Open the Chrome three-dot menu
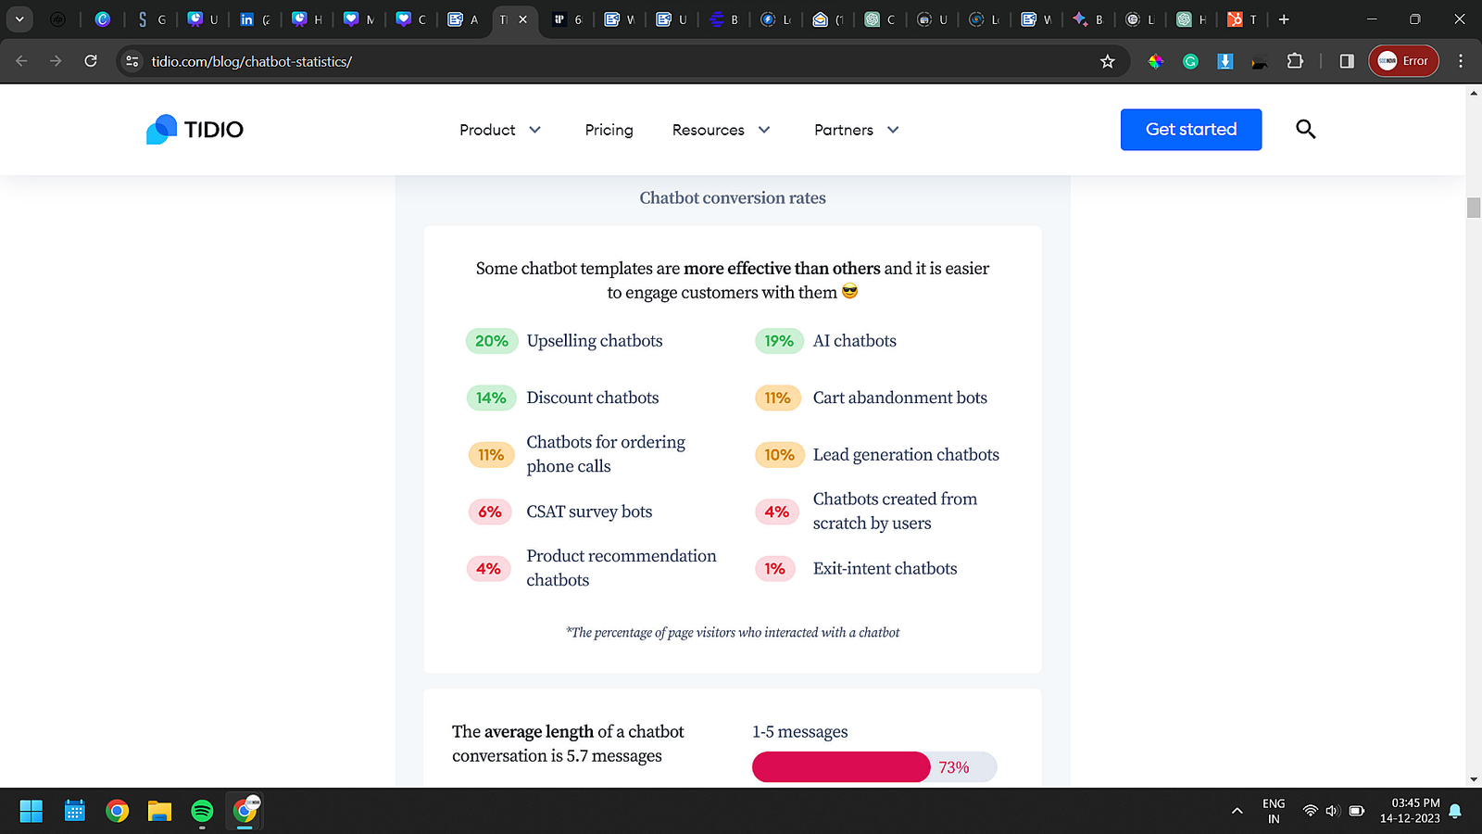The image size is (1482, 834). pos(1461,61)
